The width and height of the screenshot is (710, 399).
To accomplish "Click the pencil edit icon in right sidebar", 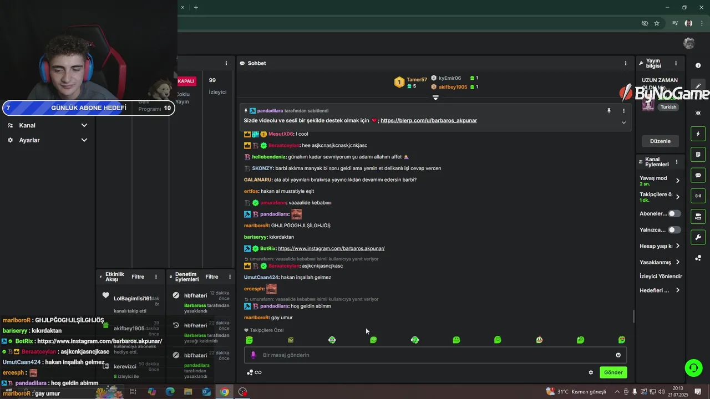I will click(x=698, y=86).
